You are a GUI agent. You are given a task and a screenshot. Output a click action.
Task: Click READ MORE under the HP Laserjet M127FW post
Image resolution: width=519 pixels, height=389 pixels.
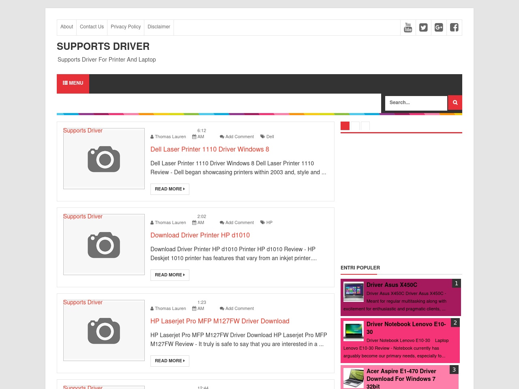(x=170, y=361)
